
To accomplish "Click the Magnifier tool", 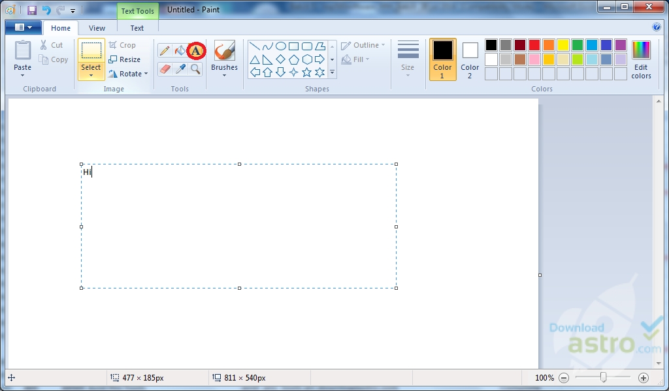I will point(195,69).
